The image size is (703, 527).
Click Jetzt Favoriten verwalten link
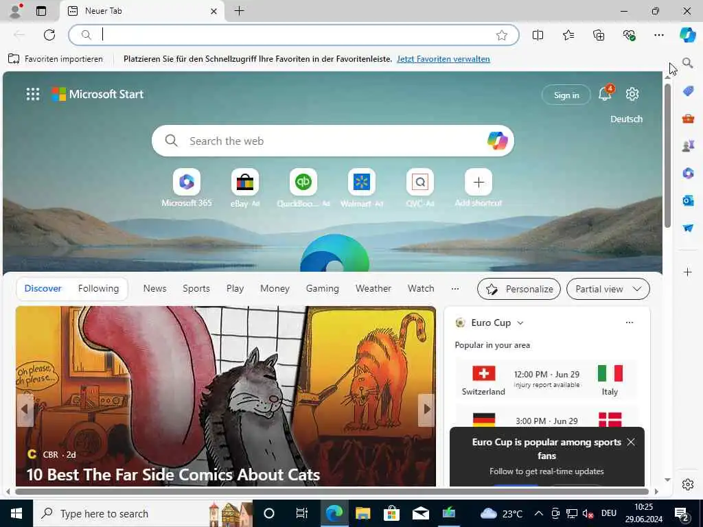[x=443, y=59]
